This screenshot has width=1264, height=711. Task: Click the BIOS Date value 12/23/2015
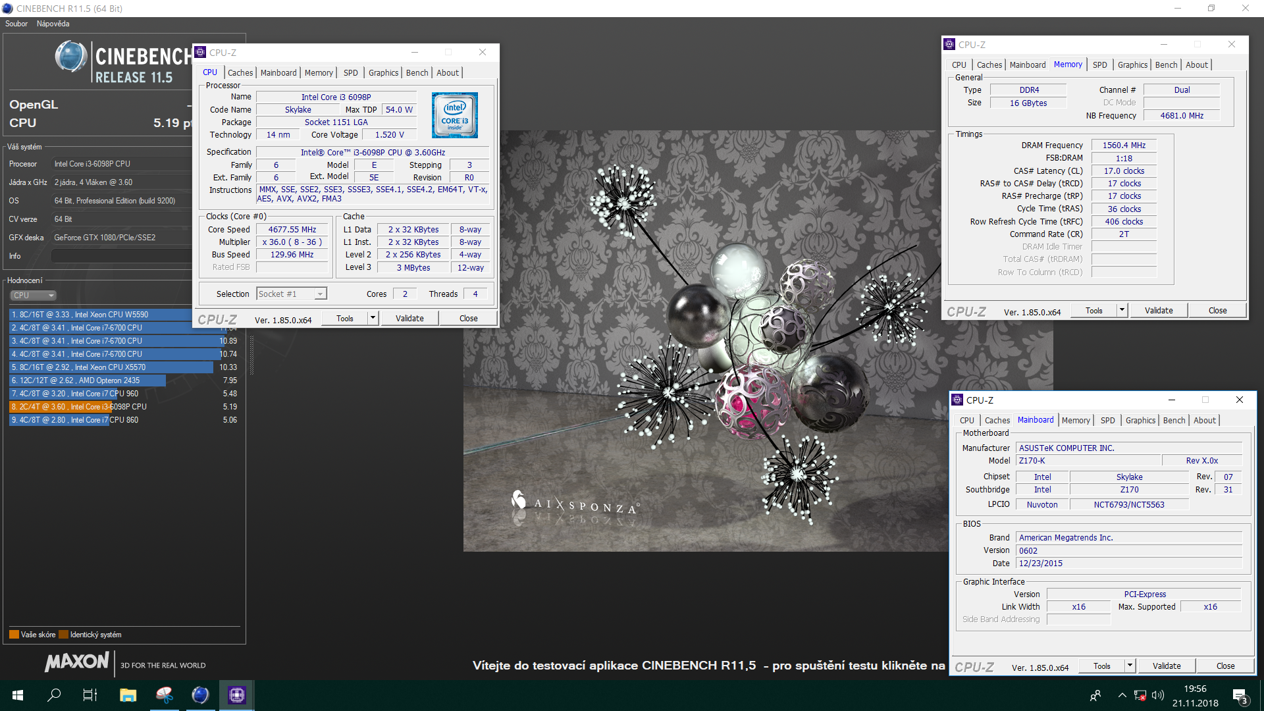pos(1128,564)
